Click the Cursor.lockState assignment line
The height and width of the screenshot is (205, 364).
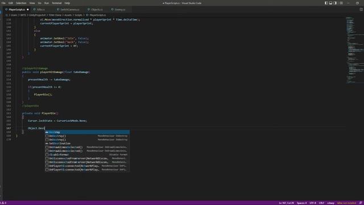[x=57, y=121]
